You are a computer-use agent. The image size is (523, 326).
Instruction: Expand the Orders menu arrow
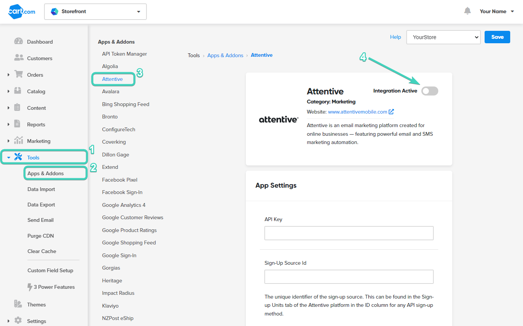pyautogui.click(x=8, y=75)
